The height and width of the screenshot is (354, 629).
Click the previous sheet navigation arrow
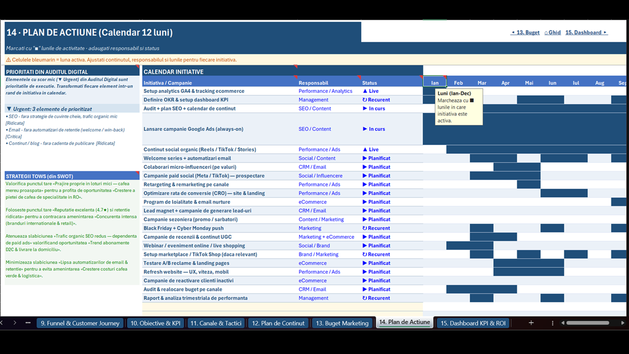tap(2, 323)
